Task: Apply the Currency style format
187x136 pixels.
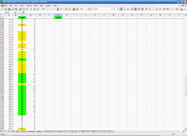Action: (146, 9)
